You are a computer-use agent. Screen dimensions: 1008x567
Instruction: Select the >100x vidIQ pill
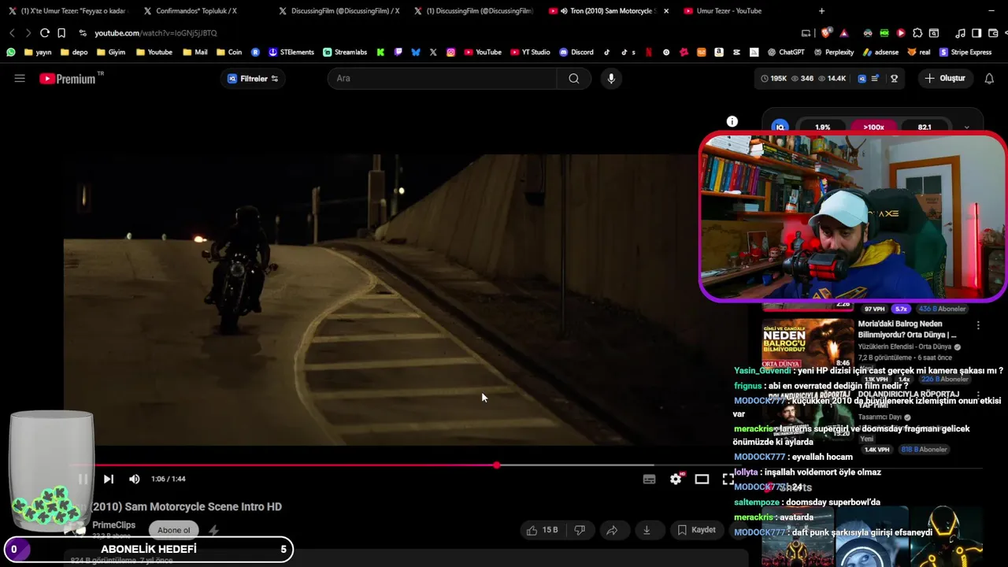[x=873, y=127]
